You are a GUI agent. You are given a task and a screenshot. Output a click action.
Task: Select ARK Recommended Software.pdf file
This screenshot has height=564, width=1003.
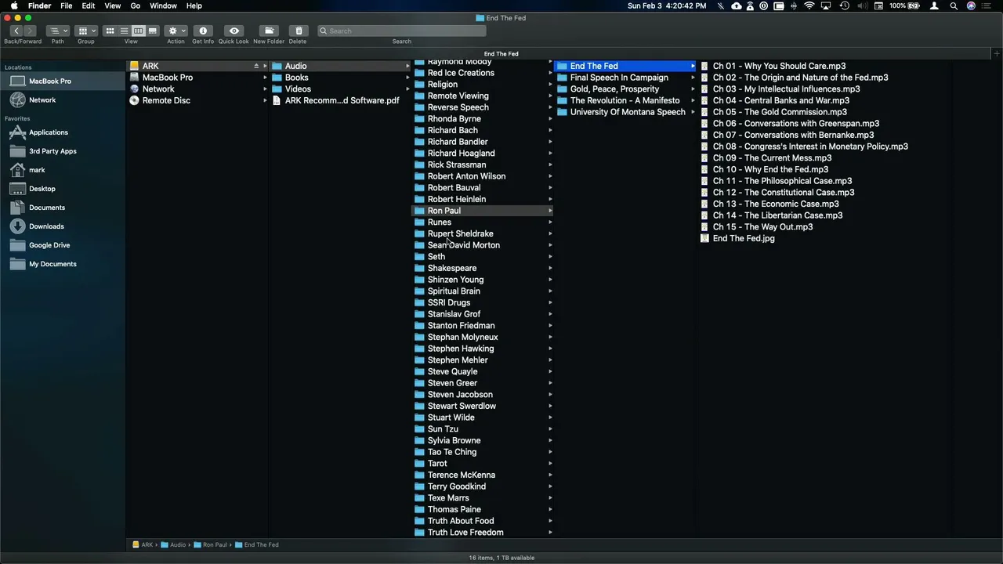(x=340, y=100)
